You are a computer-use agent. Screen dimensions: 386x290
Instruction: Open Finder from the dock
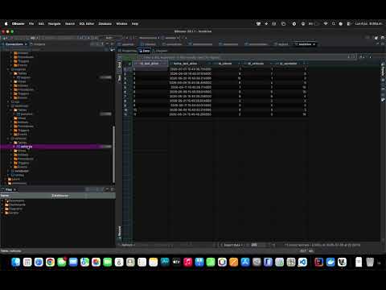pos(16,262)
